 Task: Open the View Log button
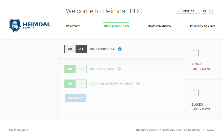(191, 11)
